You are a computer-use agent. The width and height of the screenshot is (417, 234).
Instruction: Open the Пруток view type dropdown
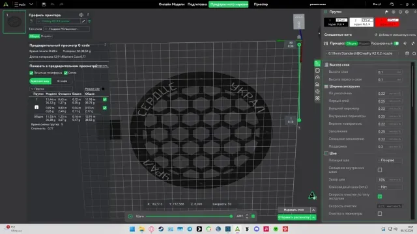(x=51, y=89)
